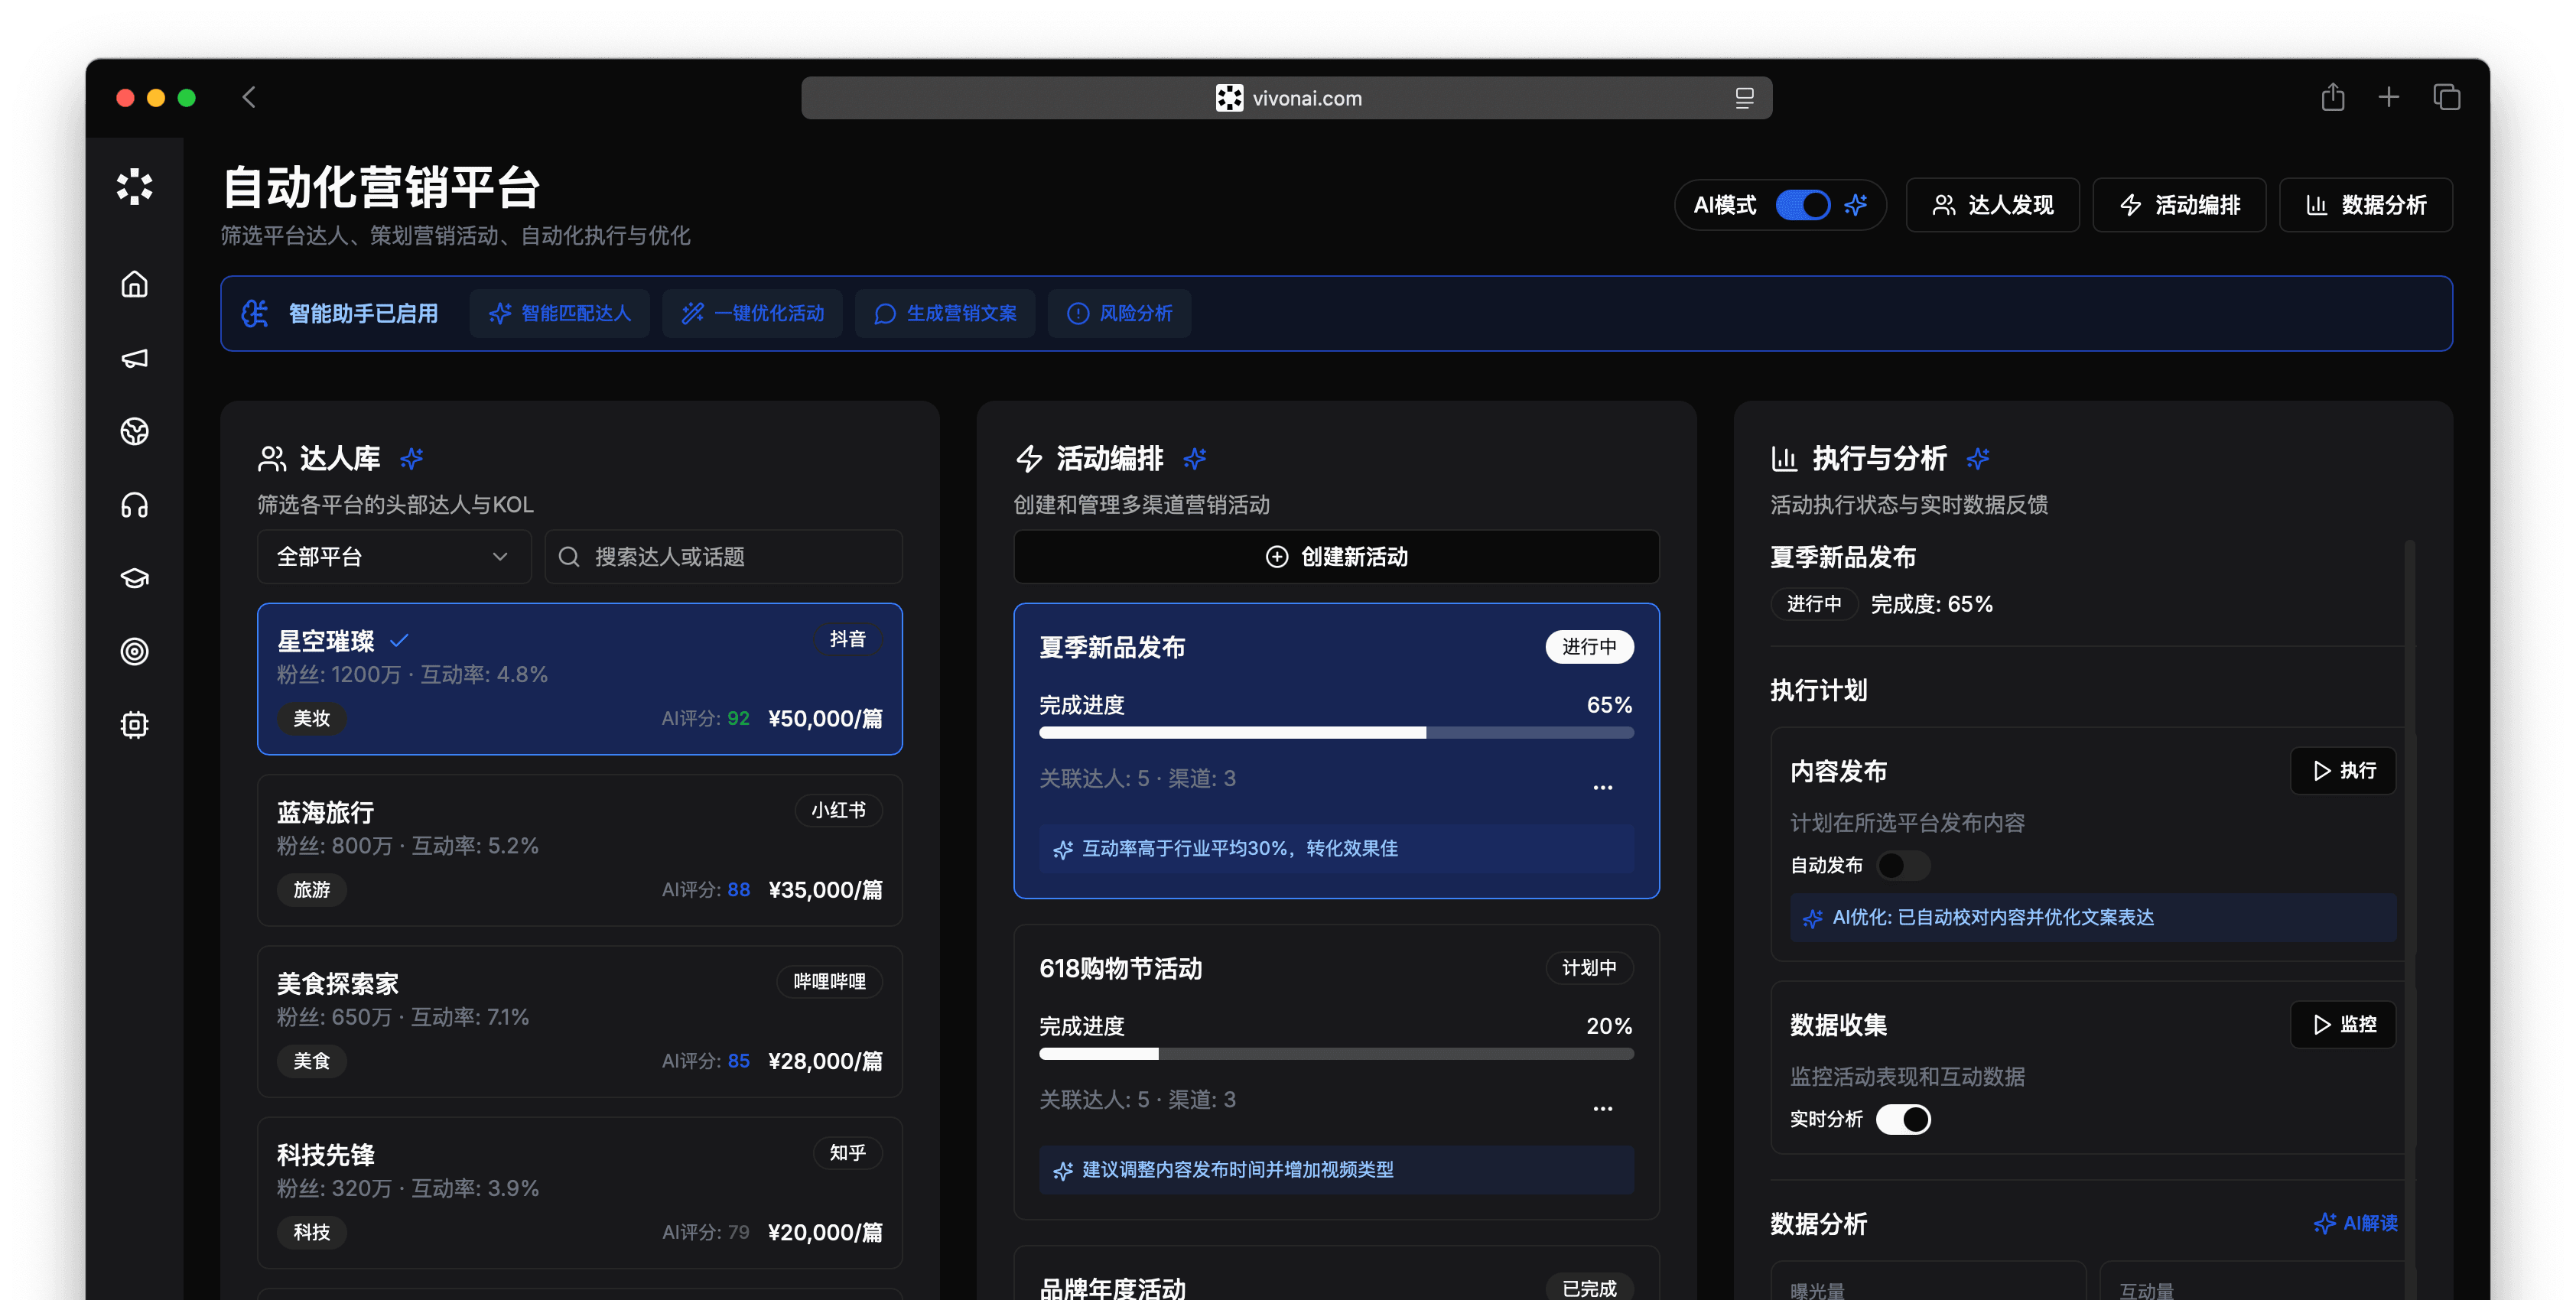
Task: Click the 夏季新品发布 progress bar
Action: (x=1336, y=733)
